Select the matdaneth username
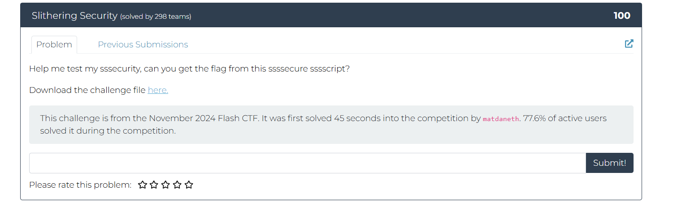Image resolution: width=673 pixels, height=206 pixels. pos(499,119)
